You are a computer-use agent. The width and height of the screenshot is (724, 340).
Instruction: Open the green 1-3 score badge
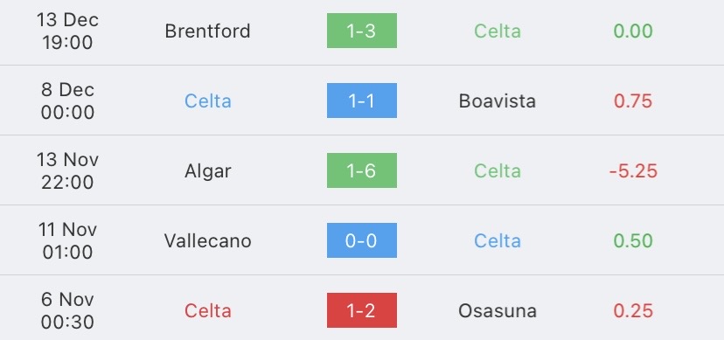click(x=361, y=31)
